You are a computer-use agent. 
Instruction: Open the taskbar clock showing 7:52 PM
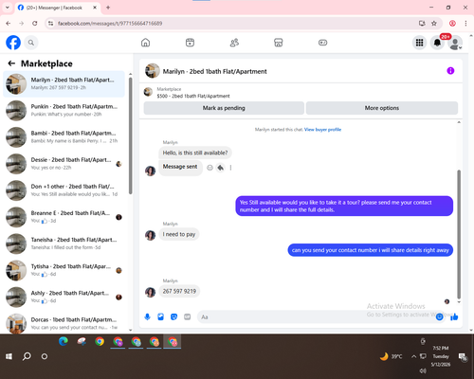point(441,356)
